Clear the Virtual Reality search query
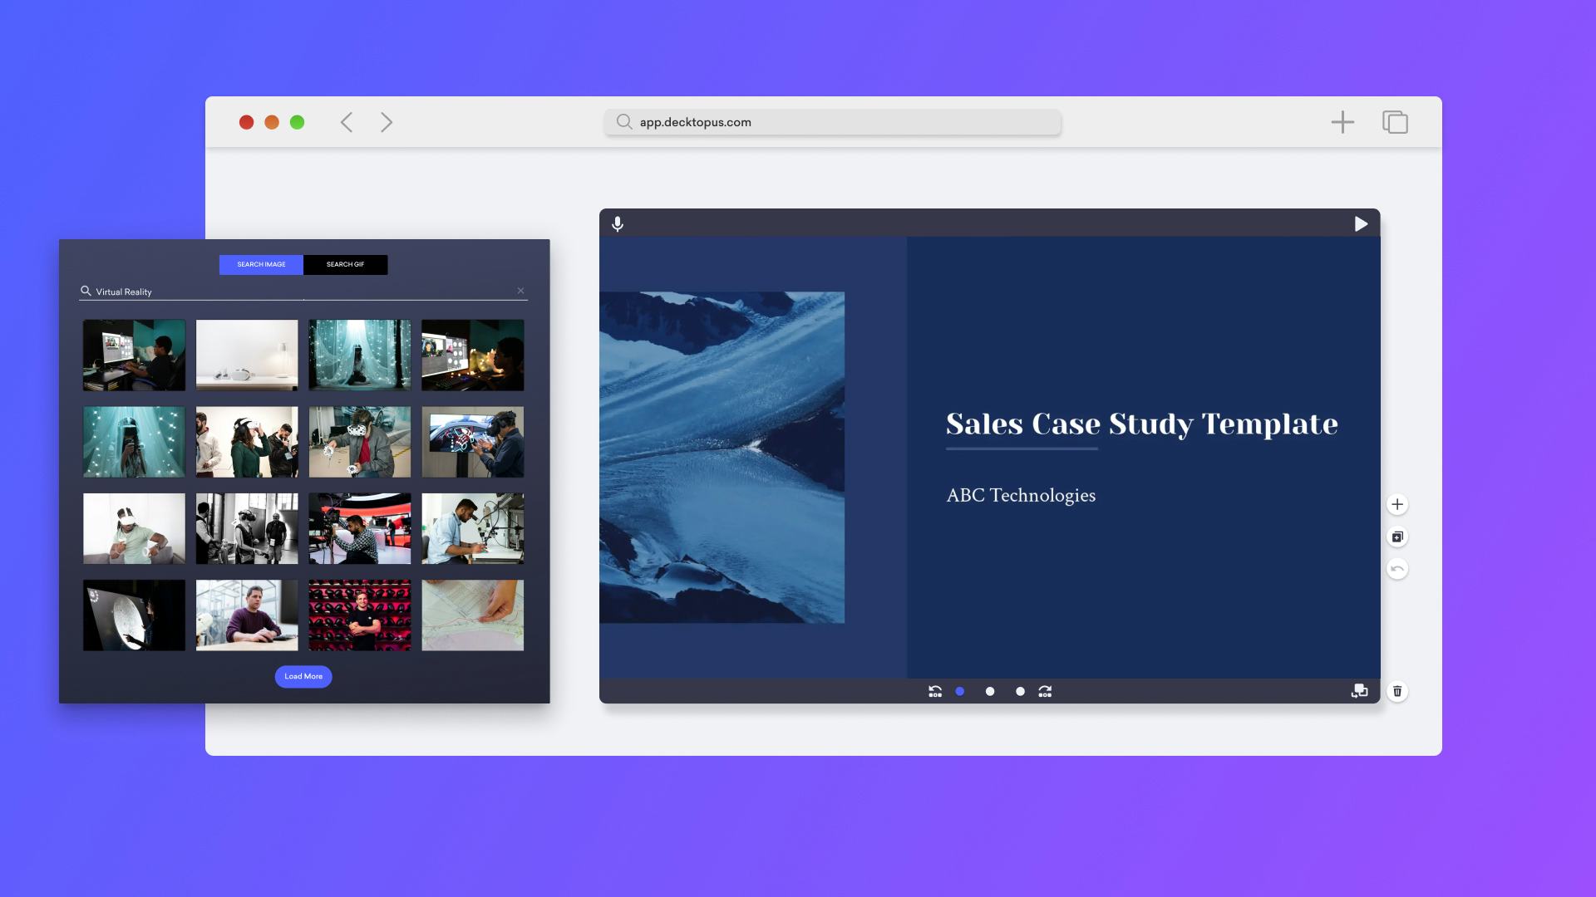Screen dimensions: 1596x897 pyautogui.click(x=520, y=291)
